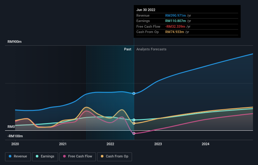Click the Analysts Forecasts label
This screenshot has height=165, width=258.
(151, 49)
